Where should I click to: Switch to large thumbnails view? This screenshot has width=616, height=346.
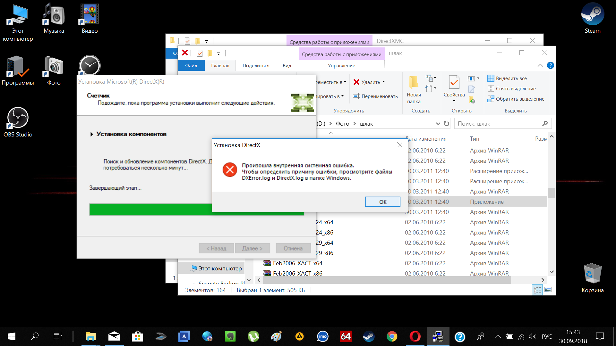coord(548,290)
